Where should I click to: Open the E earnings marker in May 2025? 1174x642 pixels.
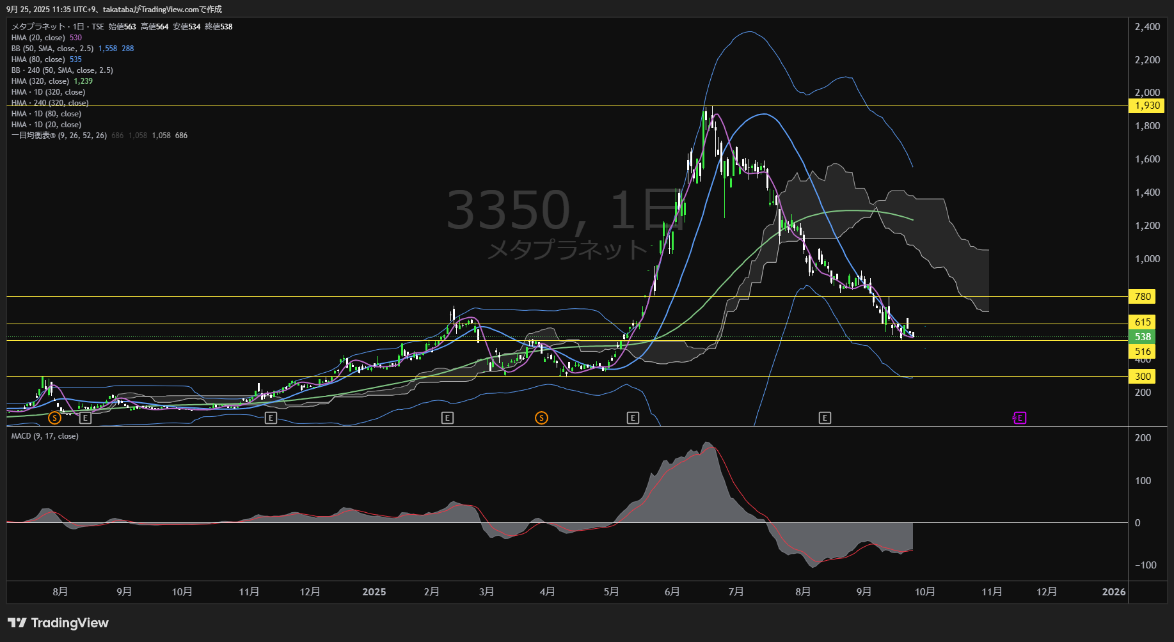click(x=633, y=418)
